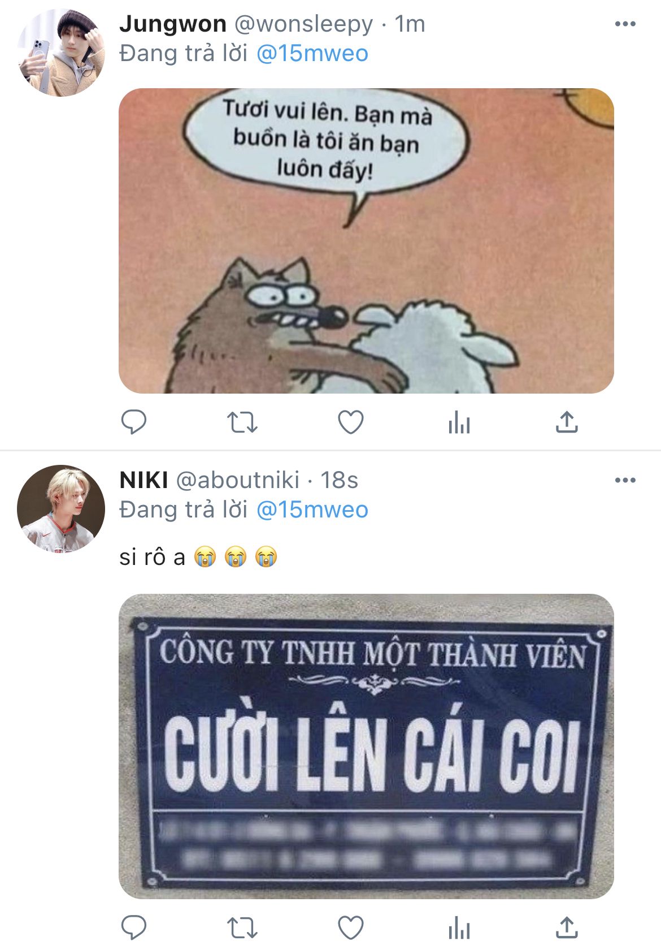The height and width of the screenshot is (945, 661).
Task: Reply to Jungwon's tweet via comment icon
Action: tap(134, 422)
